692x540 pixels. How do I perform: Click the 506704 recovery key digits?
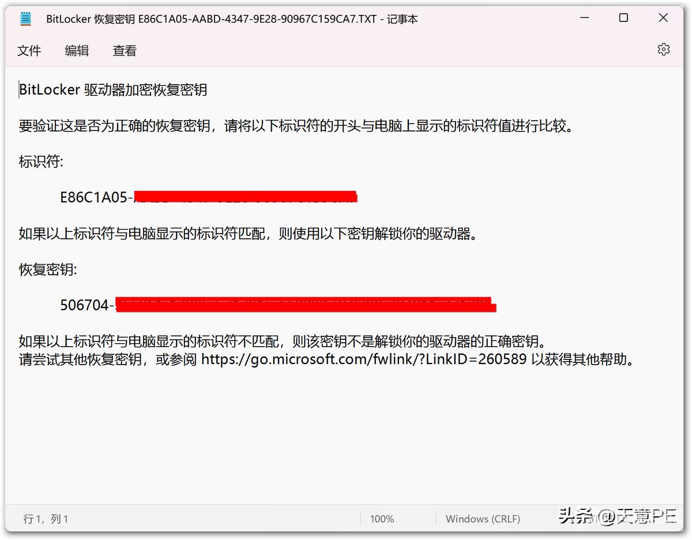tap(84, 305)
